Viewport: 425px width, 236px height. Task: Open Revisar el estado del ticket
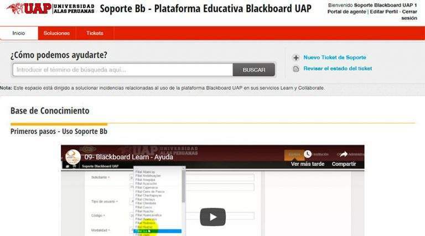pos(338,68)
